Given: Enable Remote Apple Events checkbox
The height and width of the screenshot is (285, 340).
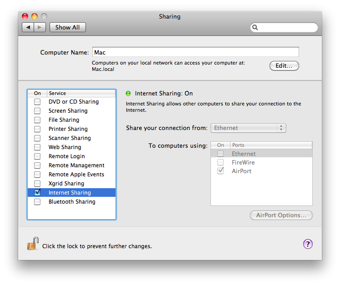Looking at the screenshot, I should (x=37, y=175).
